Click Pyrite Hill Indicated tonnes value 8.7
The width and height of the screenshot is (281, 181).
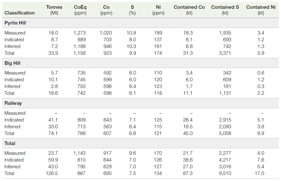click(54, 40)
